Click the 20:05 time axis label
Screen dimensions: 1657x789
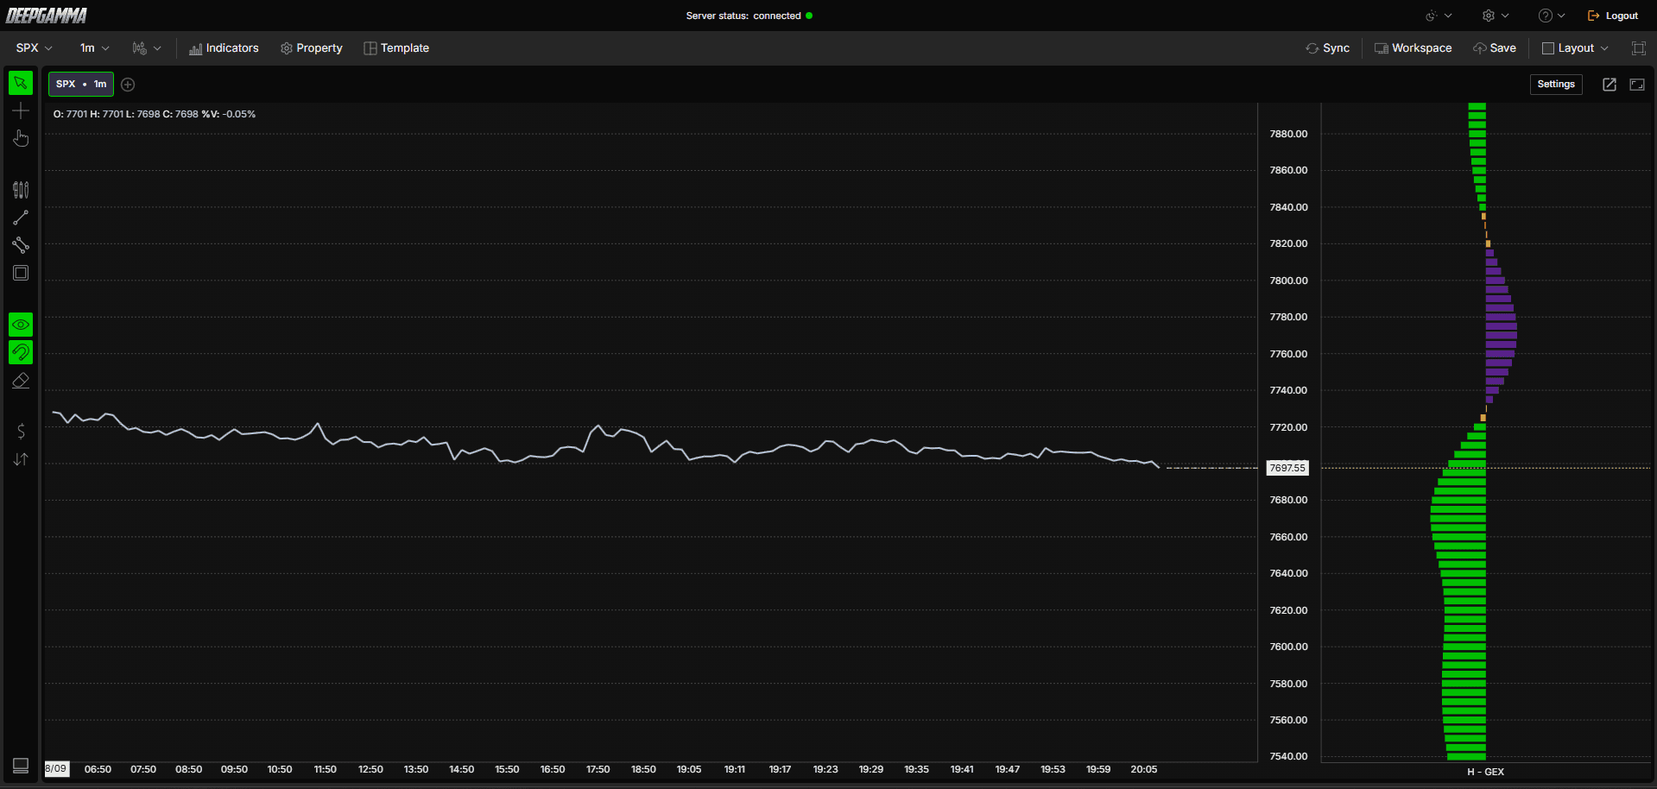(x=1144, y=769)
